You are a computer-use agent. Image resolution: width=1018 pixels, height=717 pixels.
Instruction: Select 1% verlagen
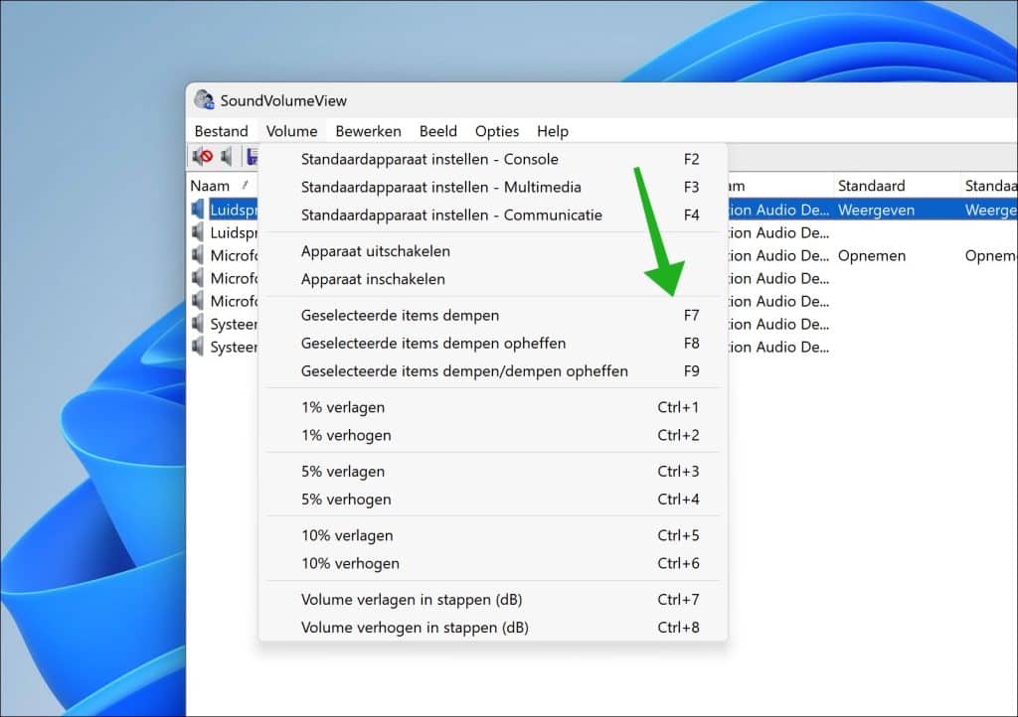pos(493,407)
